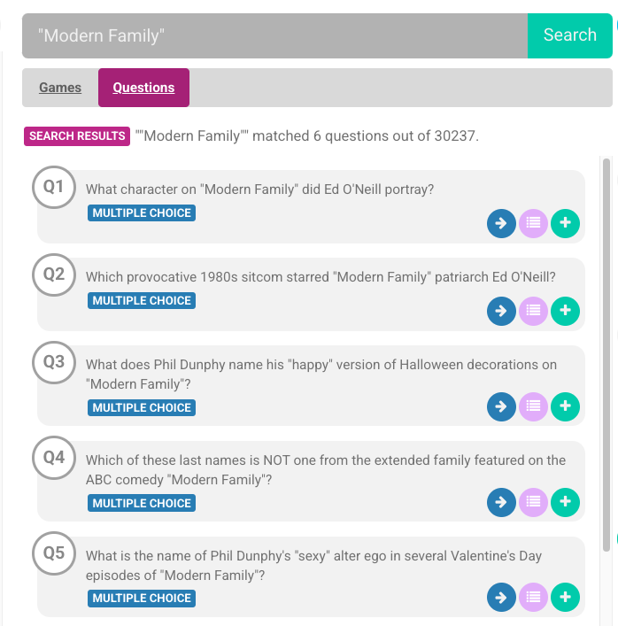Click the purple list icon for Q2

click(x=533, y=311)
